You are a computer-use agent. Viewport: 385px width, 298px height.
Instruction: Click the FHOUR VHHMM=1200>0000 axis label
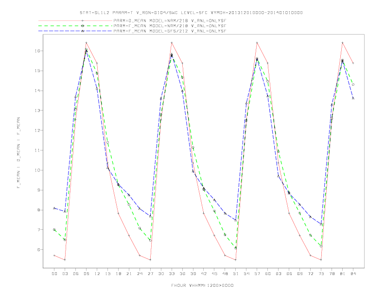[x=202, y=285]
